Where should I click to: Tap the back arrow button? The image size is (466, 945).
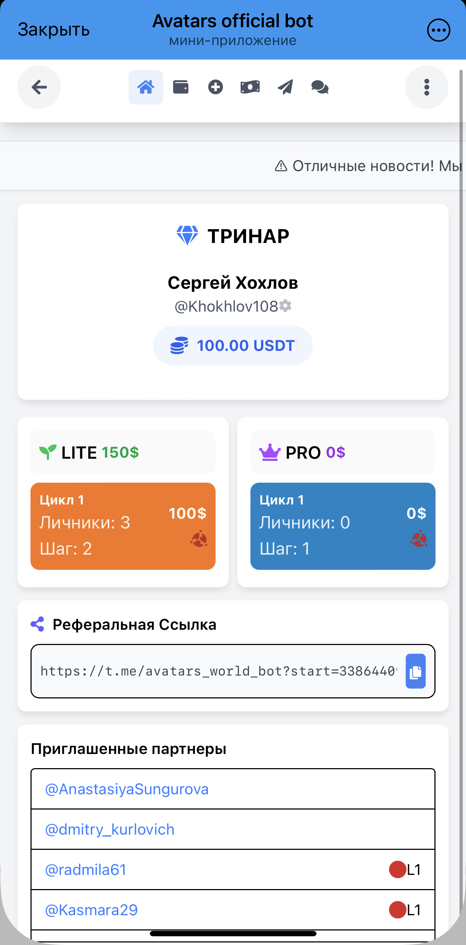tap(39, 87)
